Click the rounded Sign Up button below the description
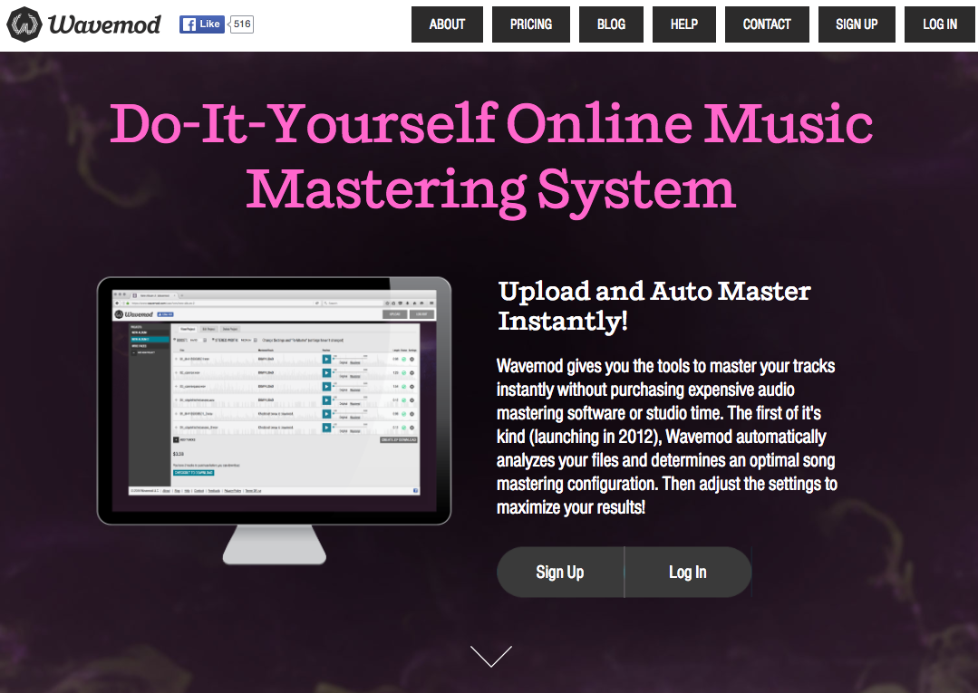This screenshot has width=978, height=693. pos(560,573)
